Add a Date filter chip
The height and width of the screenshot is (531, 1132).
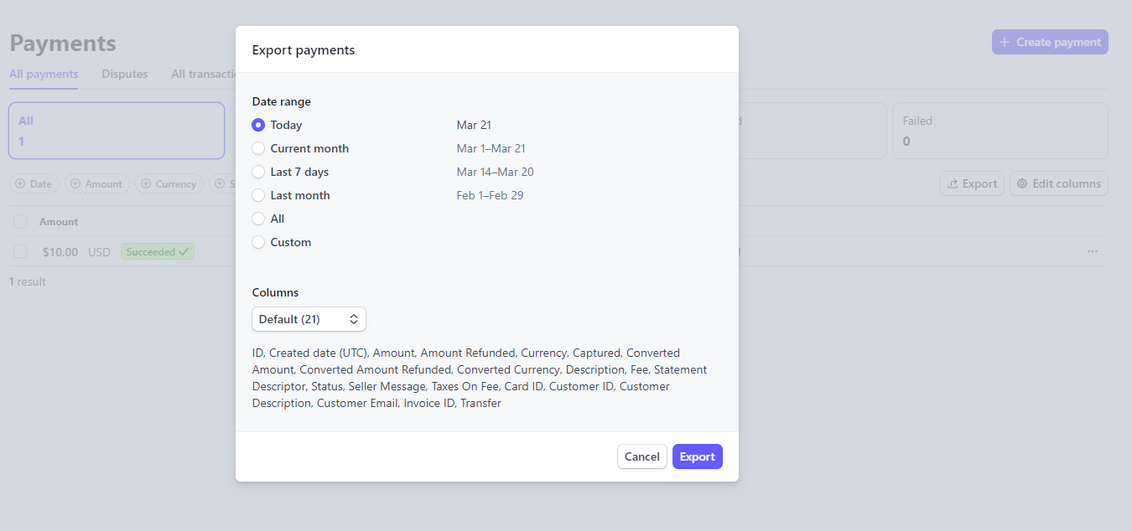[x=34, y=183]
